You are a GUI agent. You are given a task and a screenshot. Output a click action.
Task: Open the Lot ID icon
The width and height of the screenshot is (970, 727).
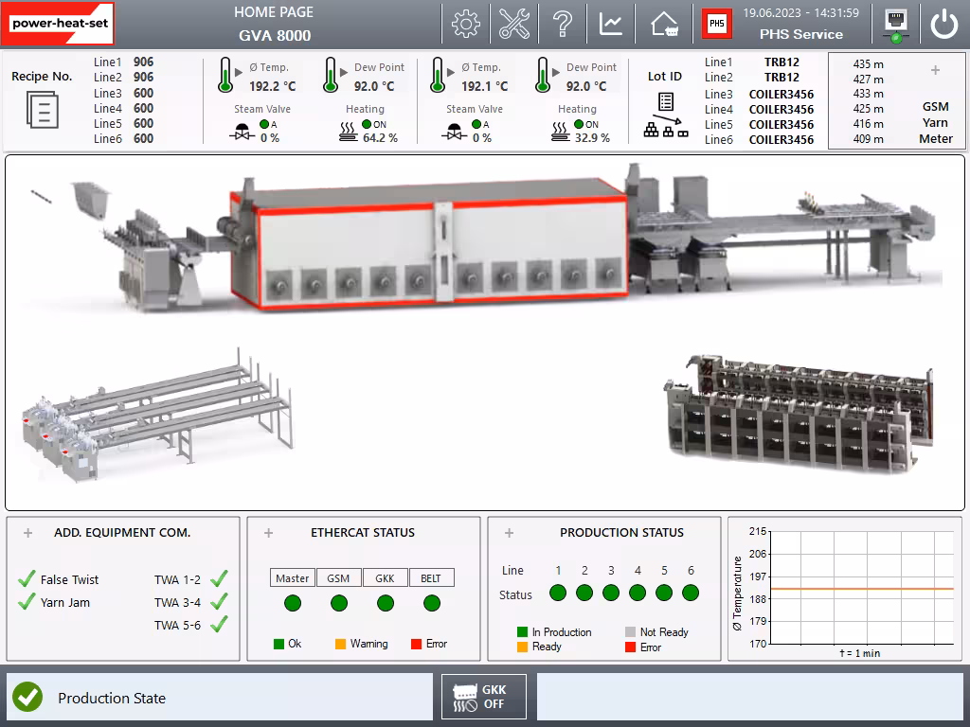click(x=665, y=115)
